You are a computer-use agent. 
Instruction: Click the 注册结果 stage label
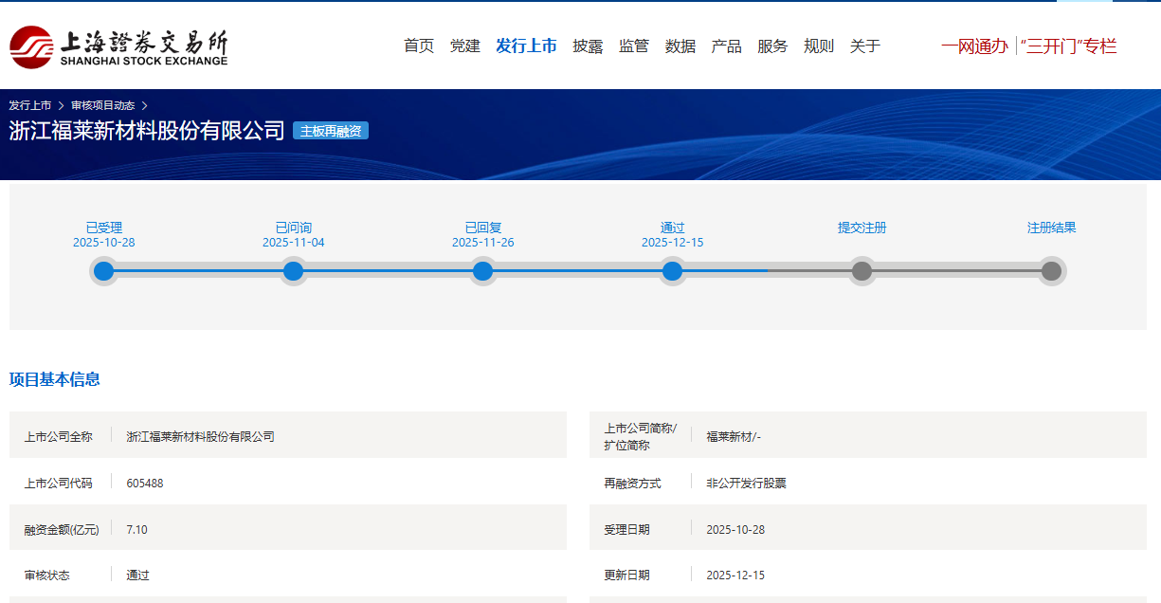pos(1052,228)
